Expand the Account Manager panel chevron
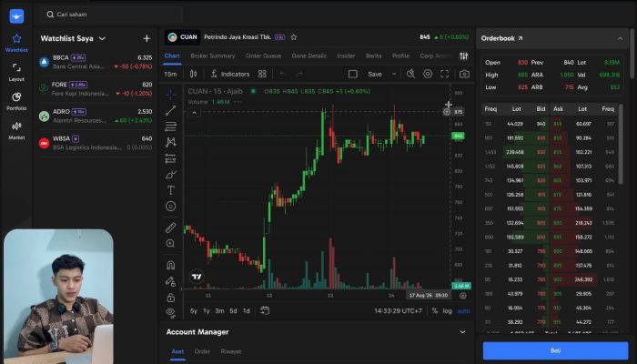Viewport: 637px width, 364px height. click(462, 332)
